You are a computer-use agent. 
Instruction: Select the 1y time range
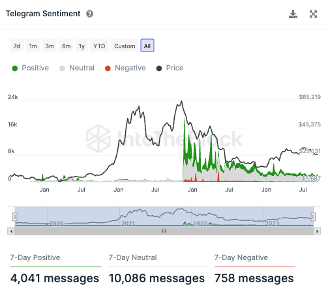click(x=82, y=46)
